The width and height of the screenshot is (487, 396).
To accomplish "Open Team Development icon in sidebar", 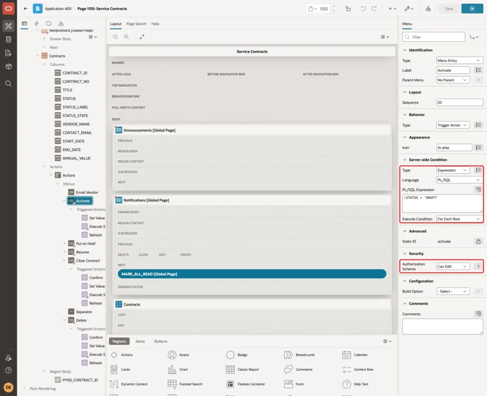I will click(x=9, y=53).
